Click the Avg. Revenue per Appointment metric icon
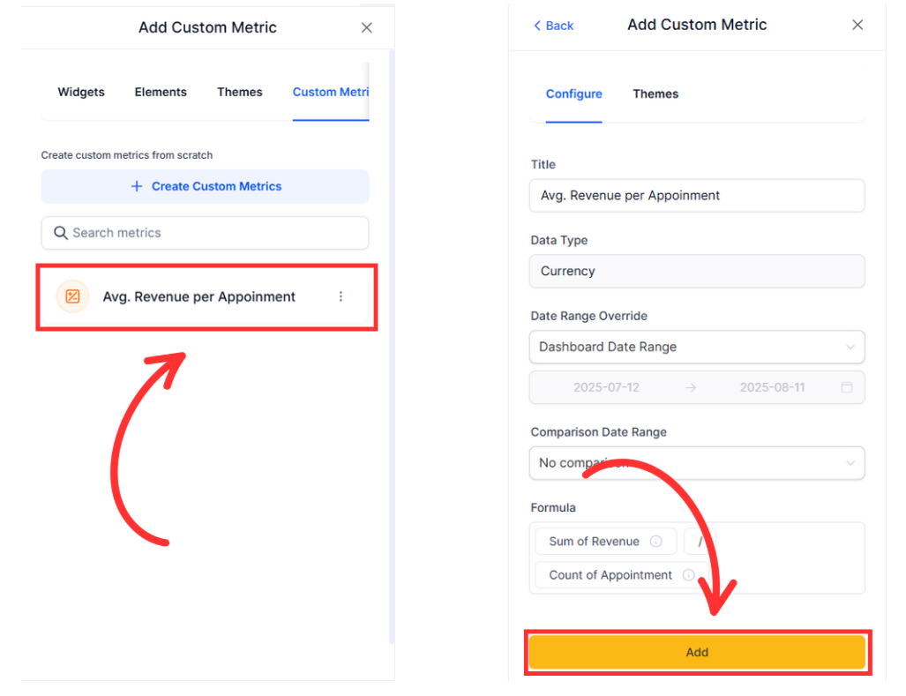Viewport: 906px width, 696px height. tap(72, 296)
